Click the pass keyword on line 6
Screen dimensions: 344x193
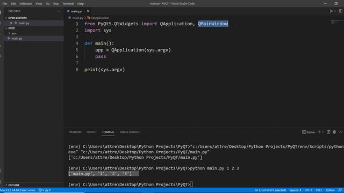point(101,56)
